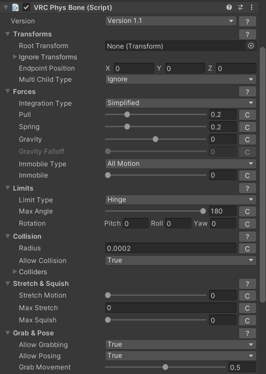The image size is (266, 374).
Task: Collapse the Forces section
Action: coord(8,91)
